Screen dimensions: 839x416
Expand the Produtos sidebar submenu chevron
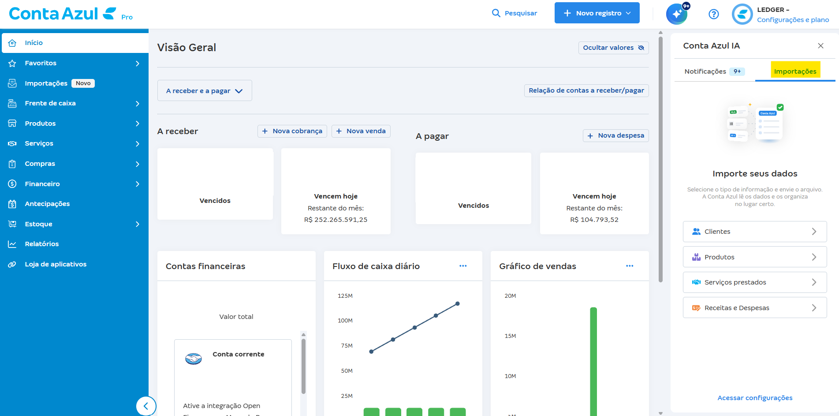click(138, 124)
